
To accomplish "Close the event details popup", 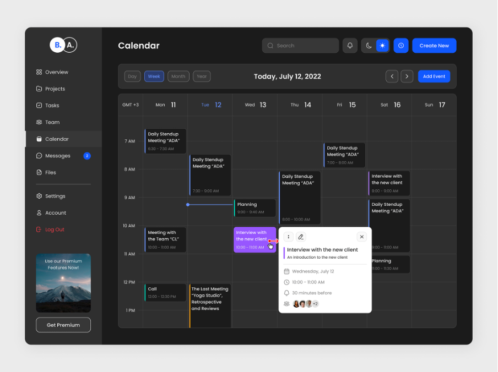I will 362,237.
